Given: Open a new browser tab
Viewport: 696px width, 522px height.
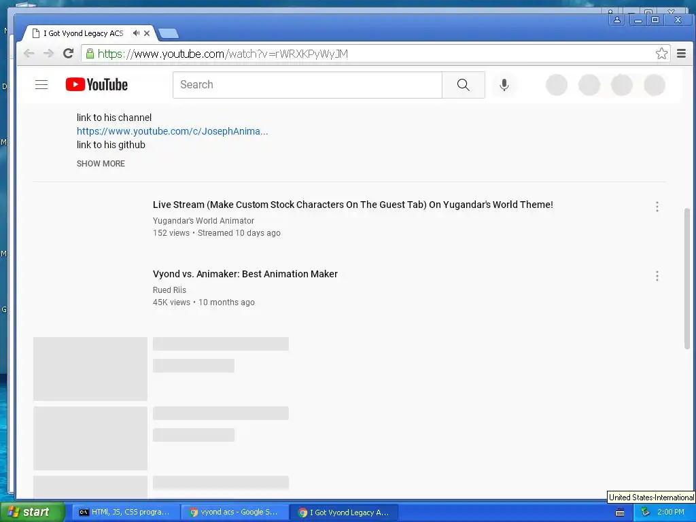Looking at the screenshot, I should point(169,33).
